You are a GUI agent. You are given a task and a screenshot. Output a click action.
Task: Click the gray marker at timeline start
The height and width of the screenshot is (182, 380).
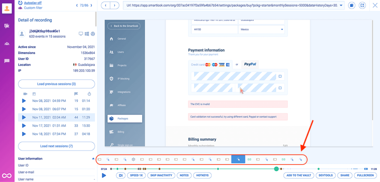coord(111,169)
